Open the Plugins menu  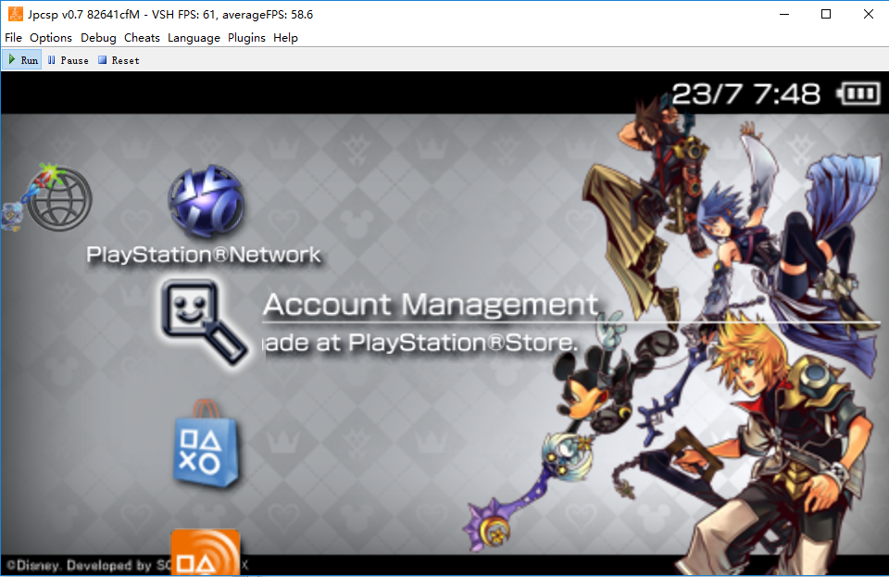click(x=246, y=38)
